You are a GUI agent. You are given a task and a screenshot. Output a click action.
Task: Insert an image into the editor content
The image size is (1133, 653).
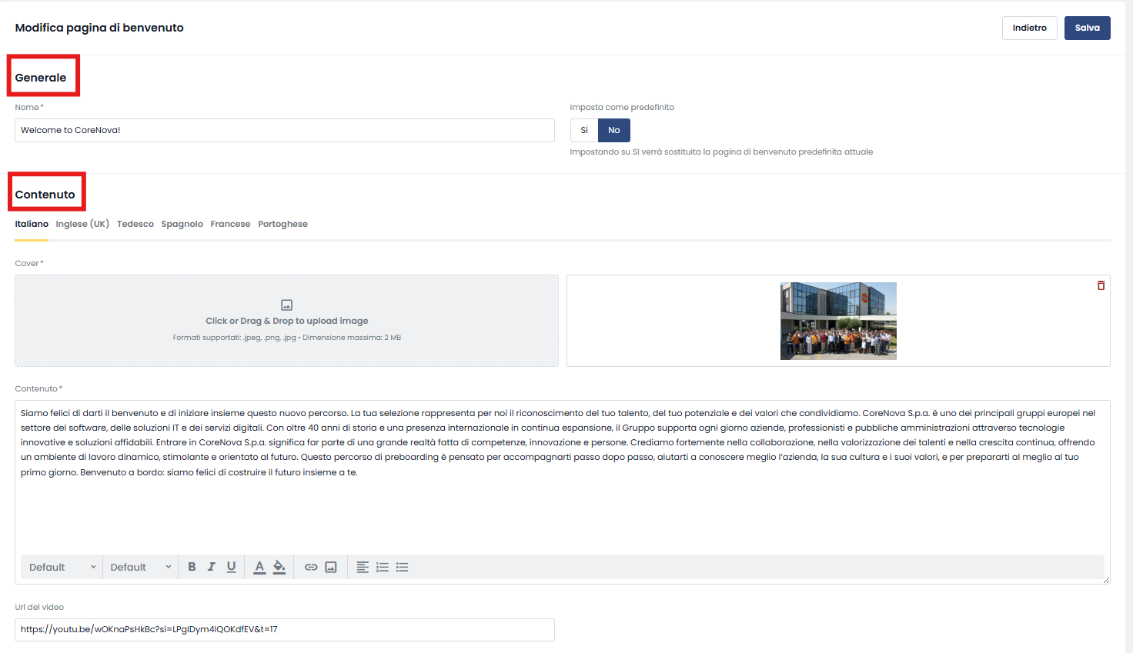tap(331, 567)
